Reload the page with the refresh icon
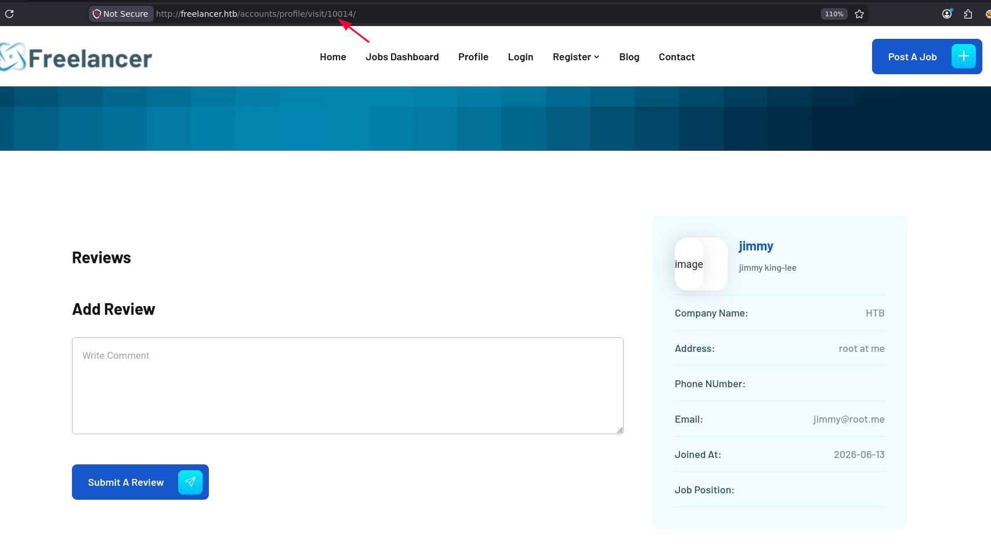Image resolution: width=991 pixels, height=549 pixels. (x=9, y=14)
